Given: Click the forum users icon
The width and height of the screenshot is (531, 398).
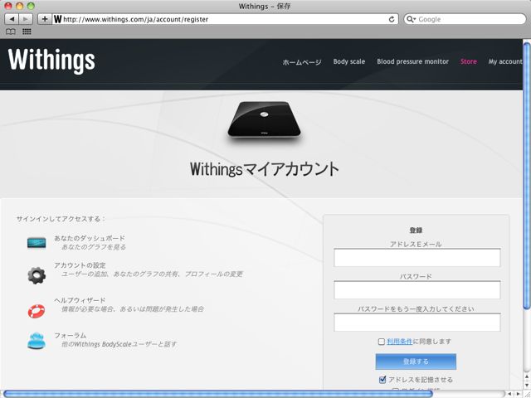Looking at the screenshot, I should pyautogui.click(x=37, y=341).
